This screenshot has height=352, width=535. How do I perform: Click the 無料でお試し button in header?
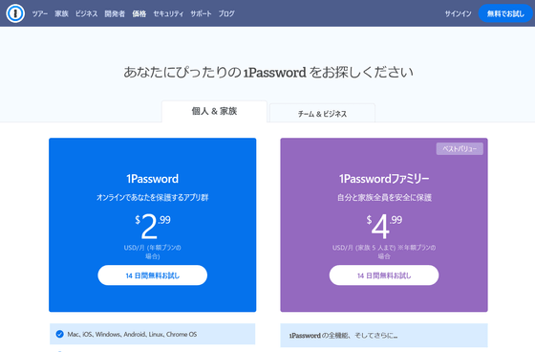click(505, 13)
